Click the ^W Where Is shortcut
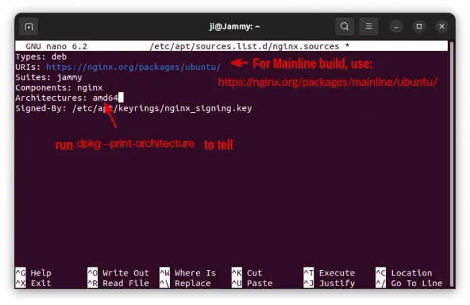The height and width of the screenshot is (305, 470). [188, 273]
